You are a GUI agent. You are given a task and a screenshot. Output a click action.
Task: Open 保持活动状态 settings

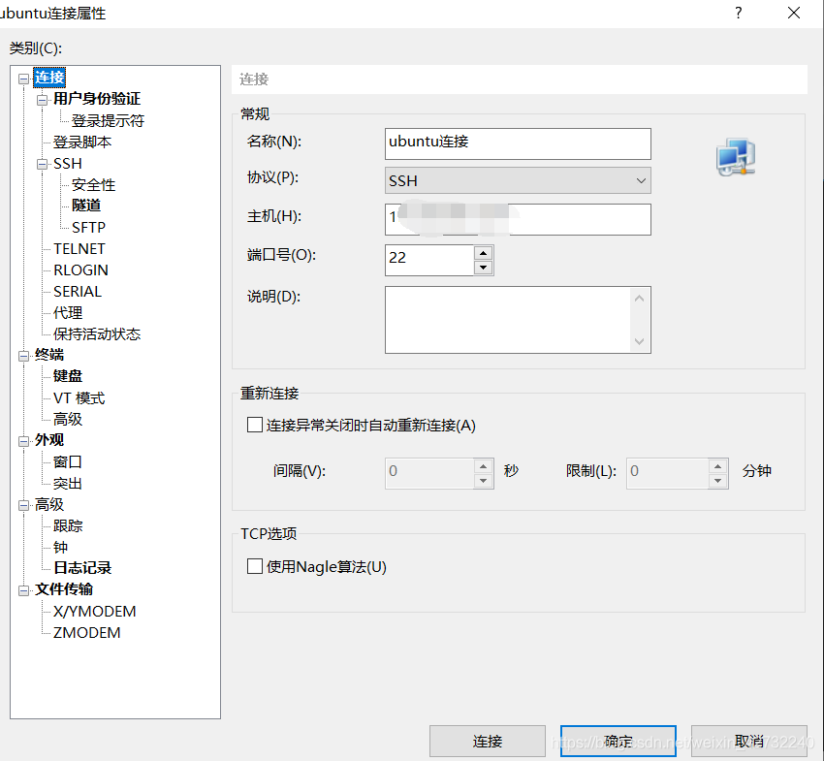click(x=97, y=333)
